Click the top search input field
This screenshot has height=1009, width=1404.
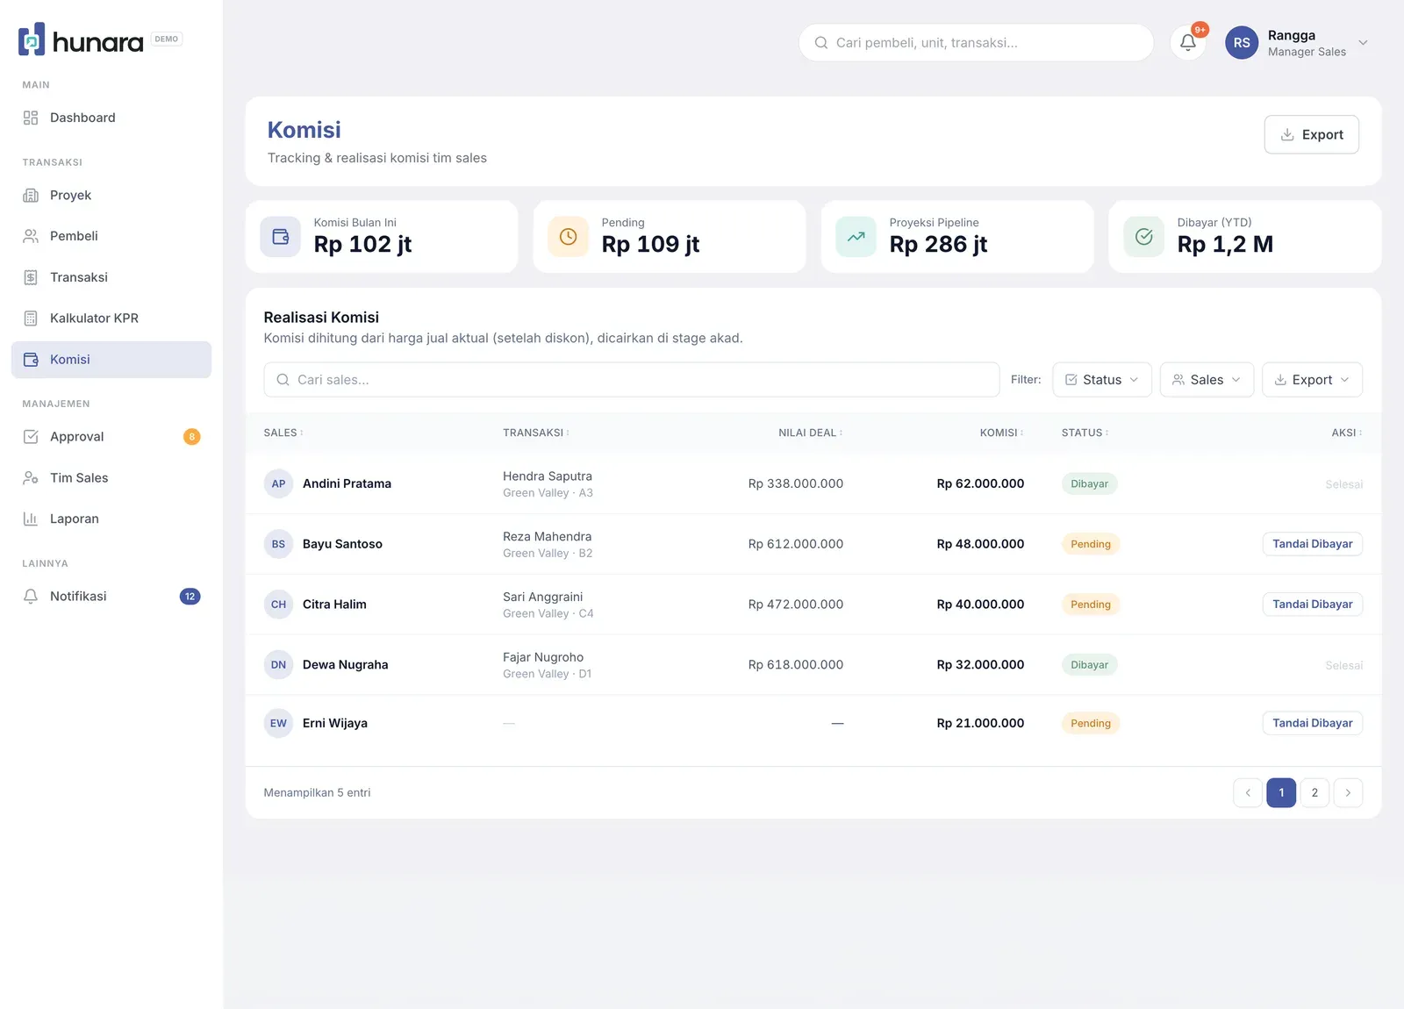tap(976, 42)
